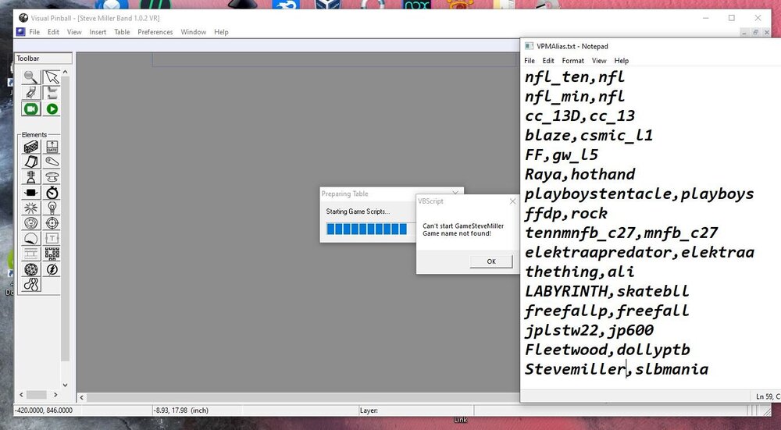Click the 'thething,ali' line in Notepad
The image size is (781, 430).
(580, 272)
